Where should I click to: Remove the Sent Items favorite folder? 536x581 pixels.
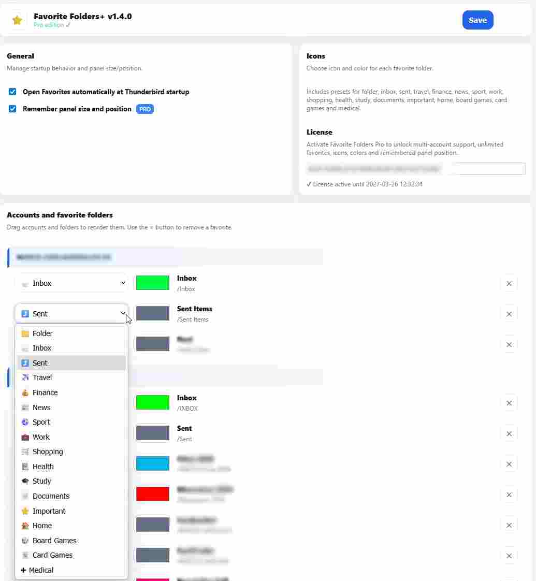coord(509,314)
